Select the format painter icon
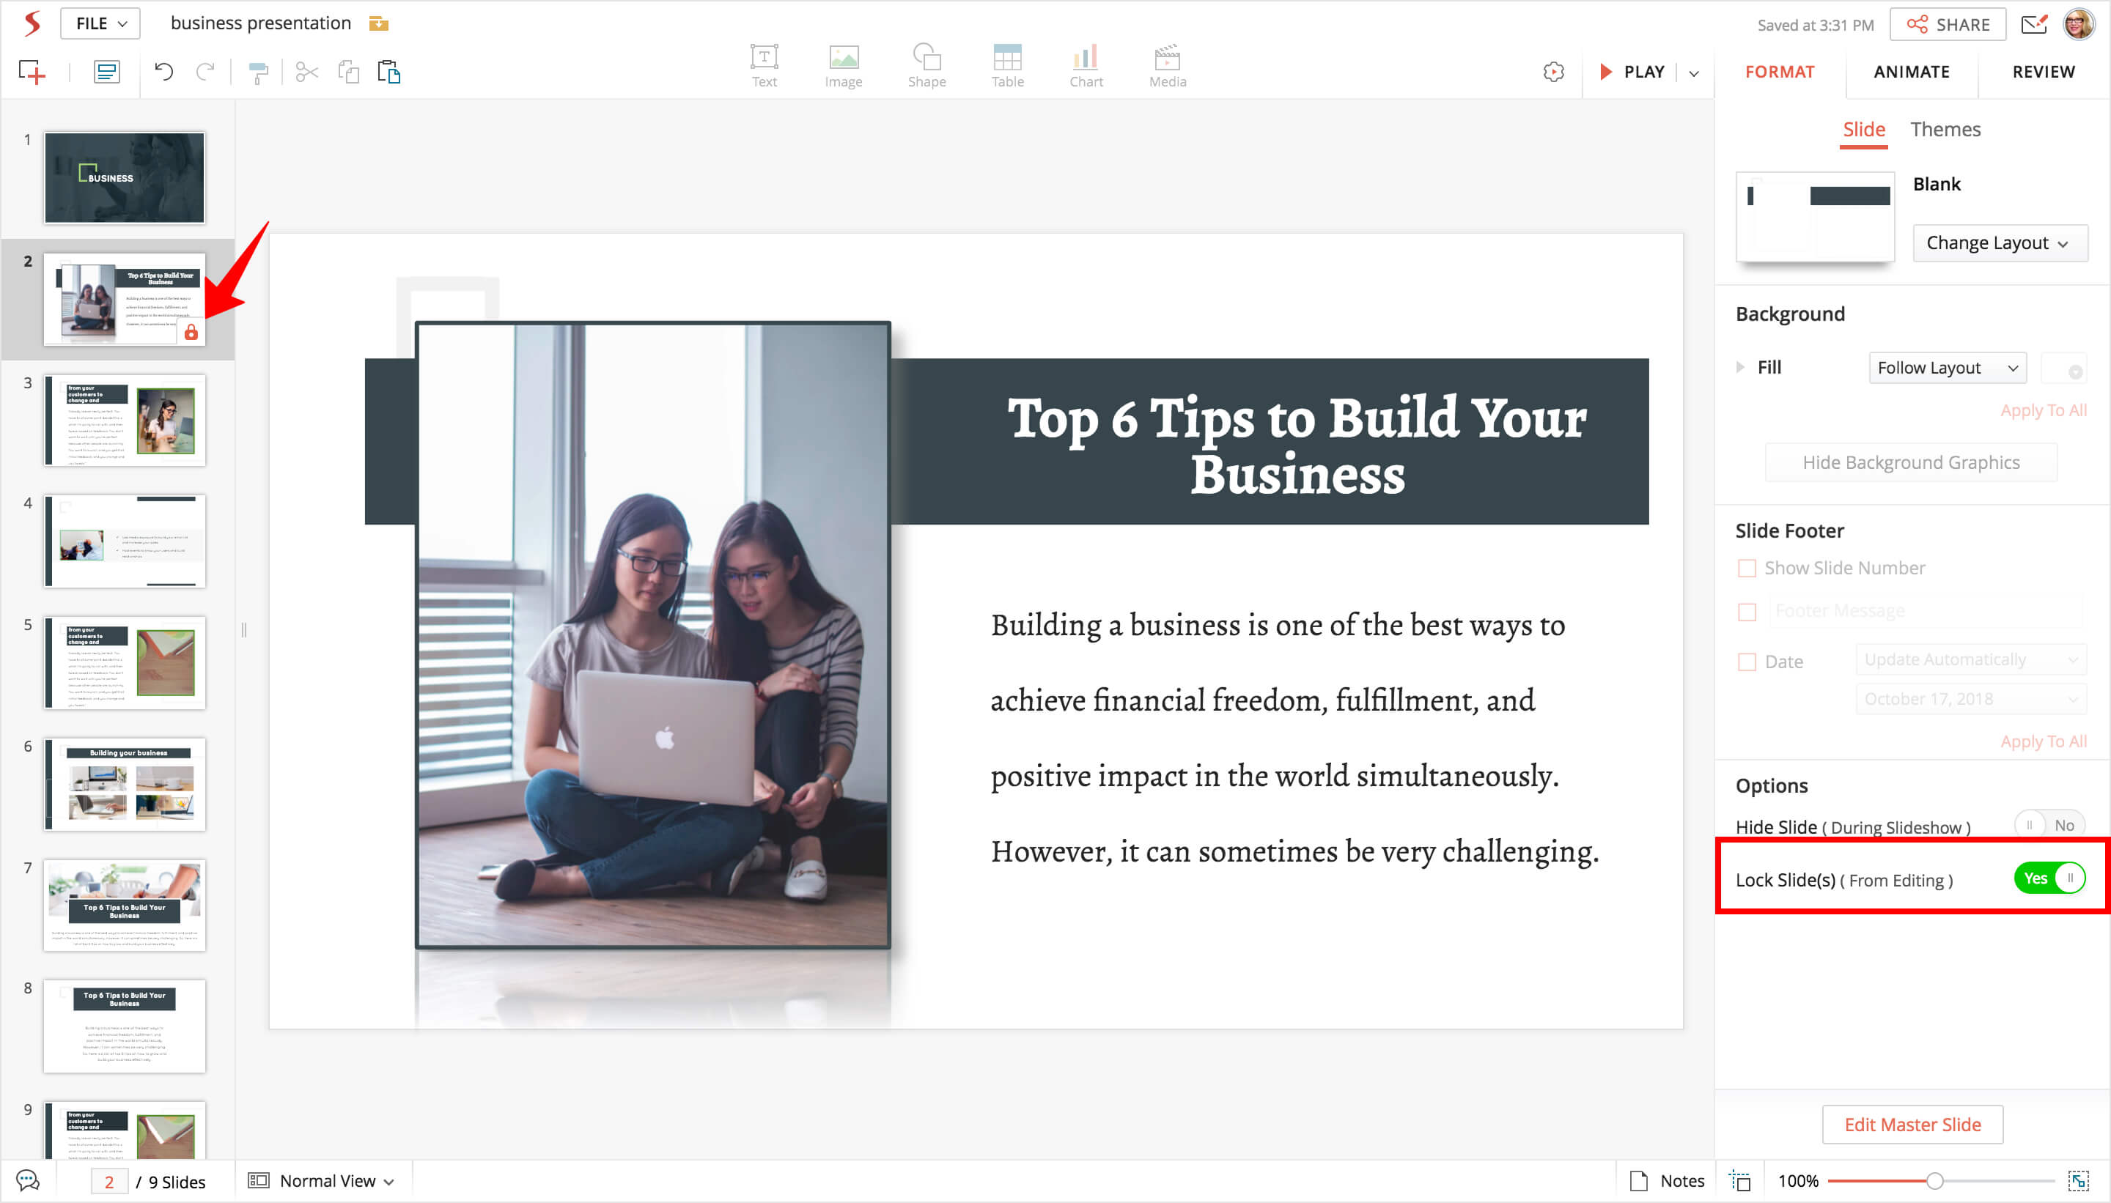This screenshot has width=2111, height=1203. 258,73
